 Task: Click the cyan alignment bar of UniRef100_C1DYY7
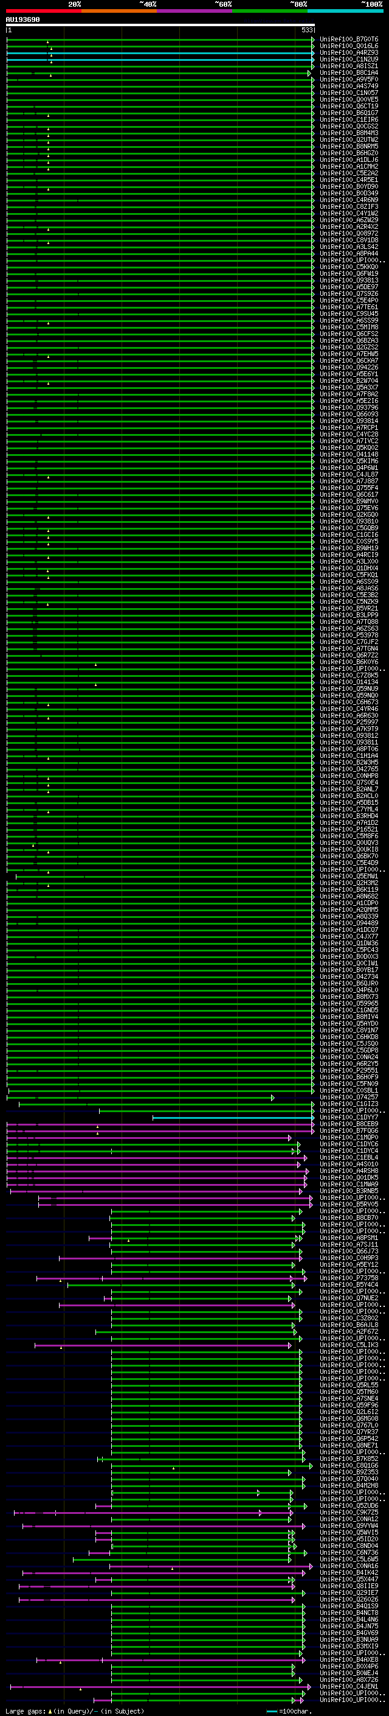233,1118
